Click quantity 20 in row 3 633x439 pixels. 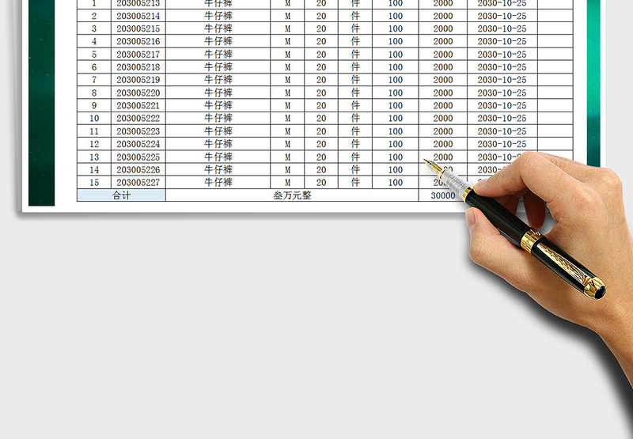(x=321, y=28)
